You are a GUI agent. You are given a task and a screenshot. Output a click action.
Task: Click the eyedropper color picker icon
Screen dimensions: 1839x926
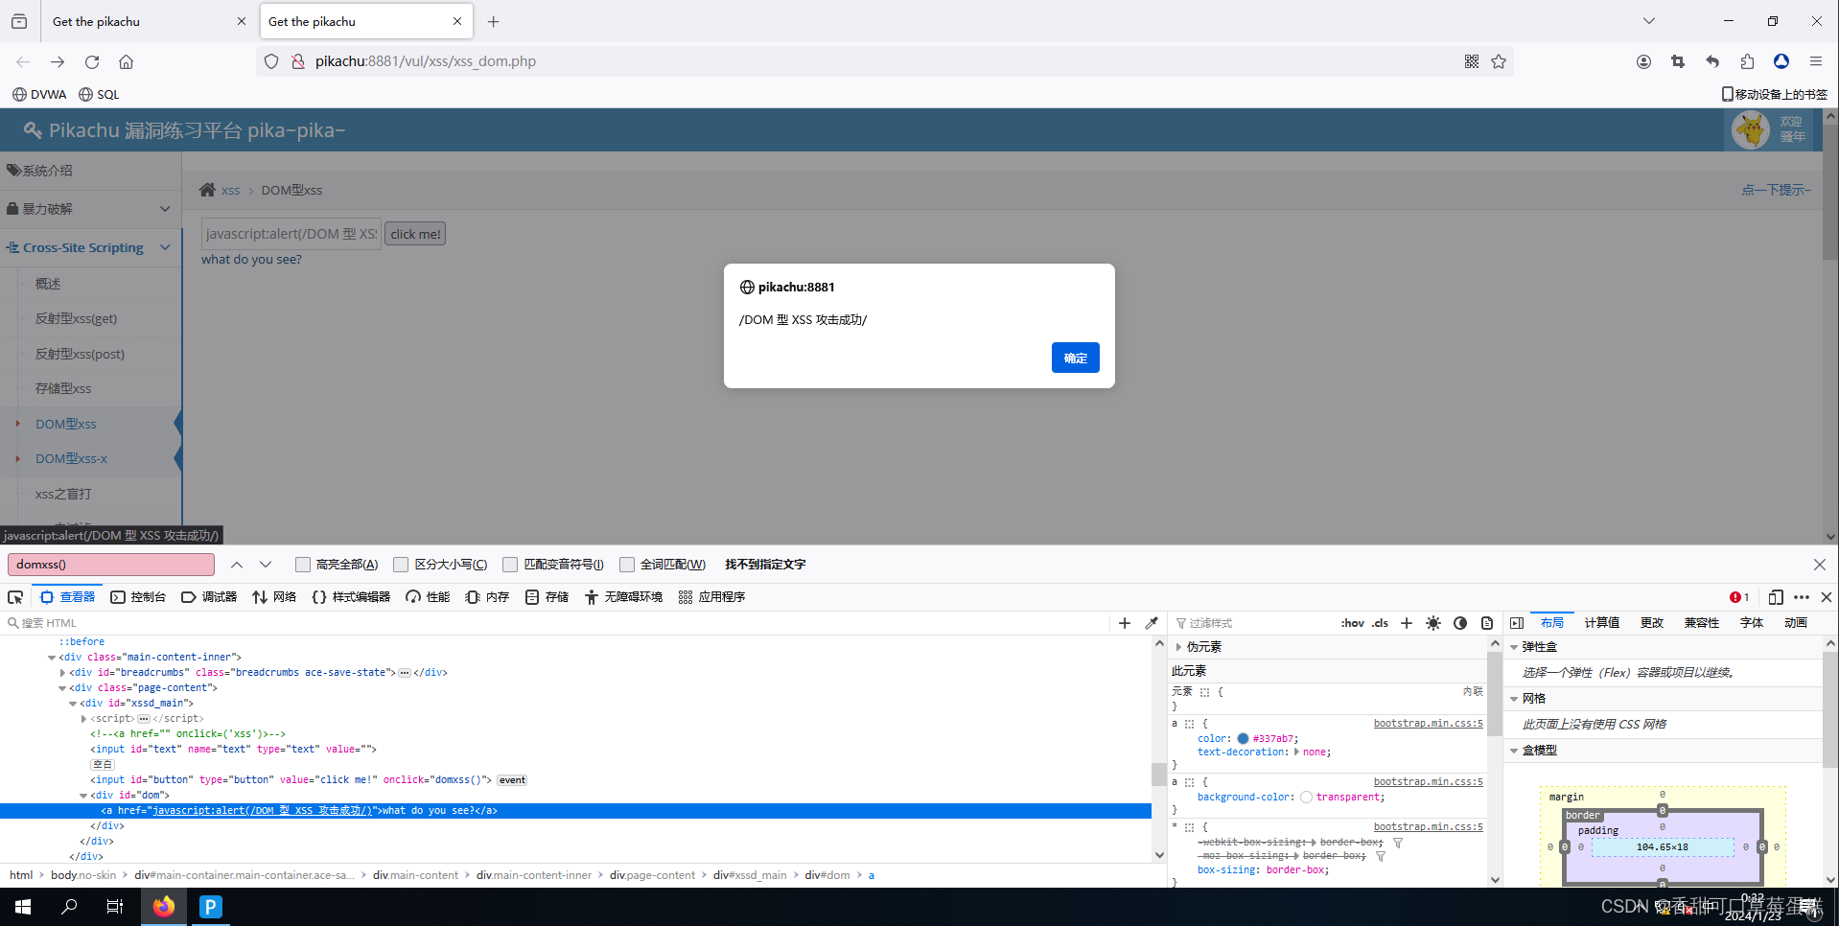pos(1152,623)
